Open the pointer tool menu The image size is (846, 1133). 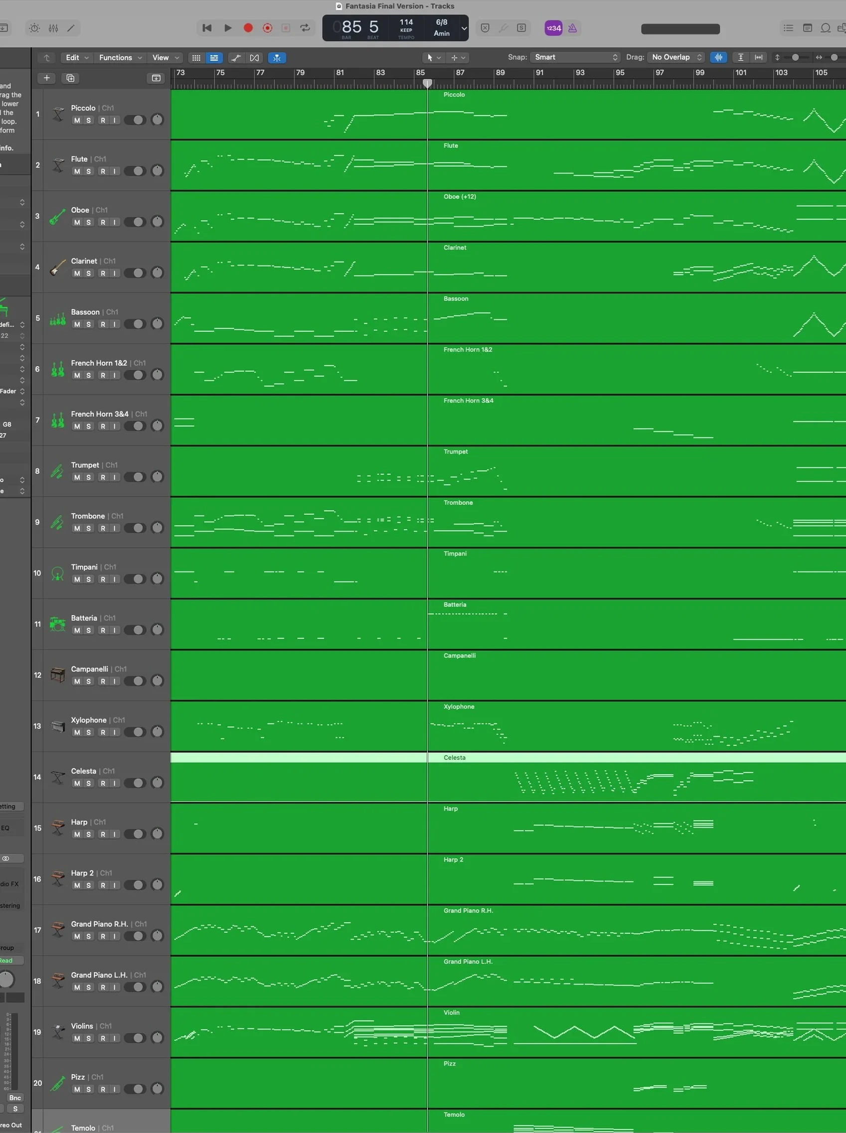coord(433,58)
